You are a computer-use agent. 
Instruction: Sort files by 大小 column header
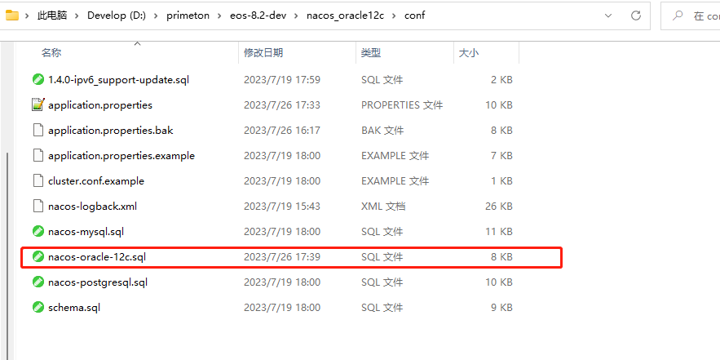pos(468,53)
